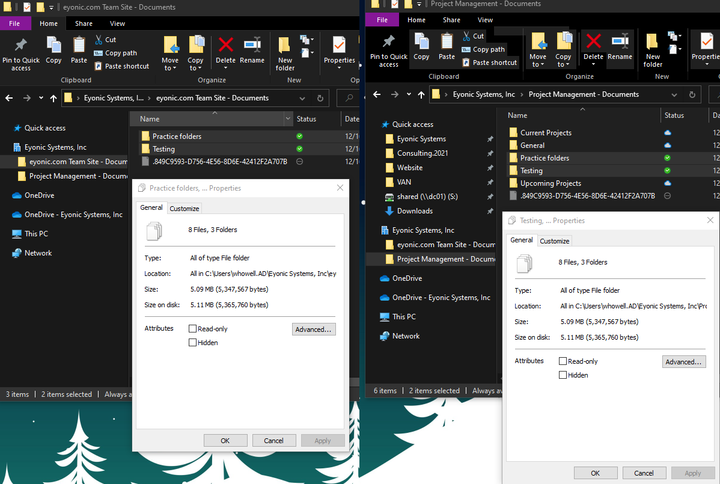The width and height of the screenshot is (720, 484).
Task: Open the Share ribbon tab
Action: click(x=83, y=23)
